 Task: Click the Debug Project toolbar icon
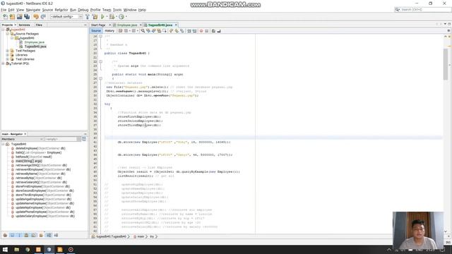[112, 17]
